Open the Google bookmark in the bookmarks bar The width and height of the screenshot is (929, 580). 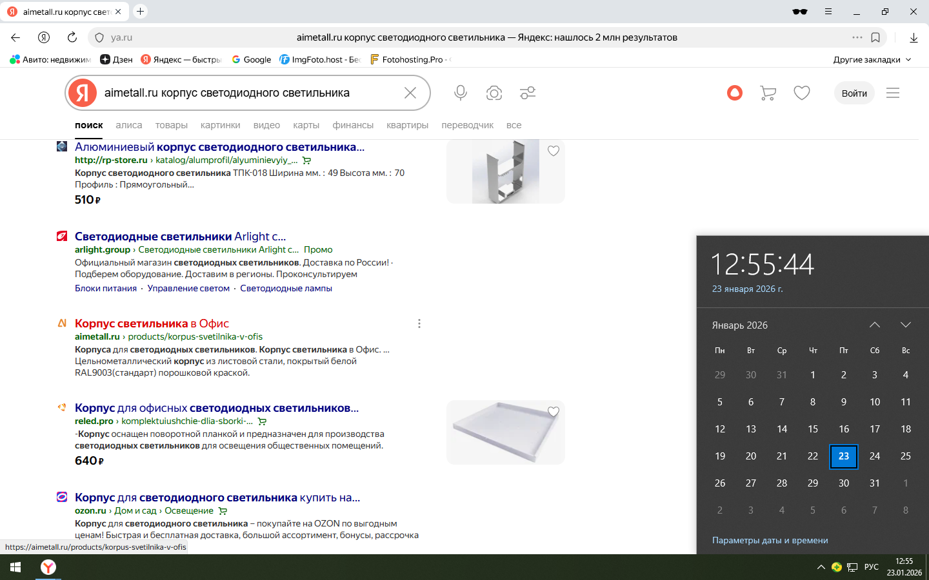(252, 59)
